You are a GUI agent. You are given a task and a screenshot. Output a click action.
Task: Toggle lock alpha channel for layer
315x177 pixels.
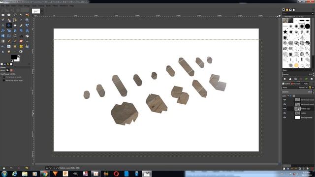click(x=294, y=96)
